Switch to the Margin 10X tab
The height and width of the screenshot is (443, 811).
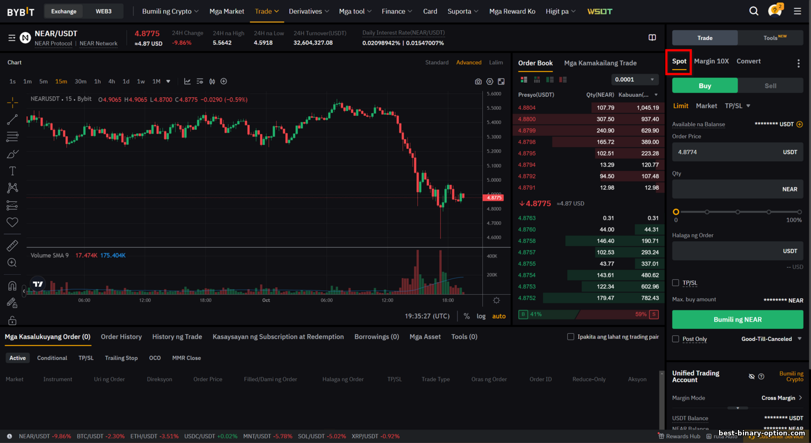[711, 61]
